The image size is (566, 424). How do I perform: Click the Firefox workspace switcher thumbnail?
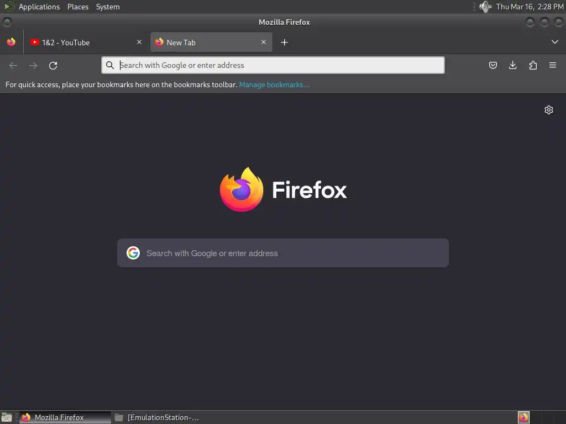523,417
